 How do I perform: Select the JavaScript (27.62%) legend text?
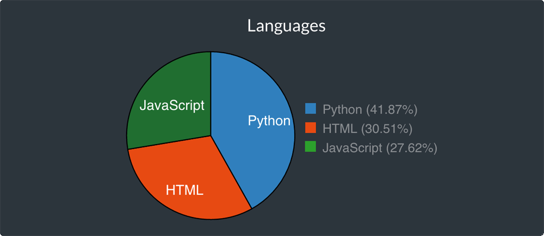coord(380,147)
